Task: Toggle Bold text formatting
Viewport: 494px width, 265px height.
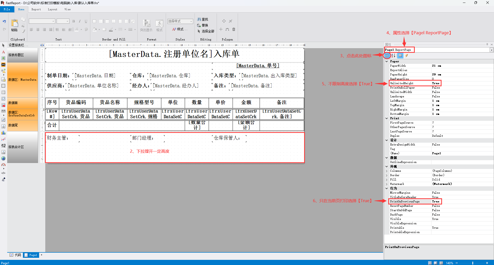Action: tap(74, 21)
